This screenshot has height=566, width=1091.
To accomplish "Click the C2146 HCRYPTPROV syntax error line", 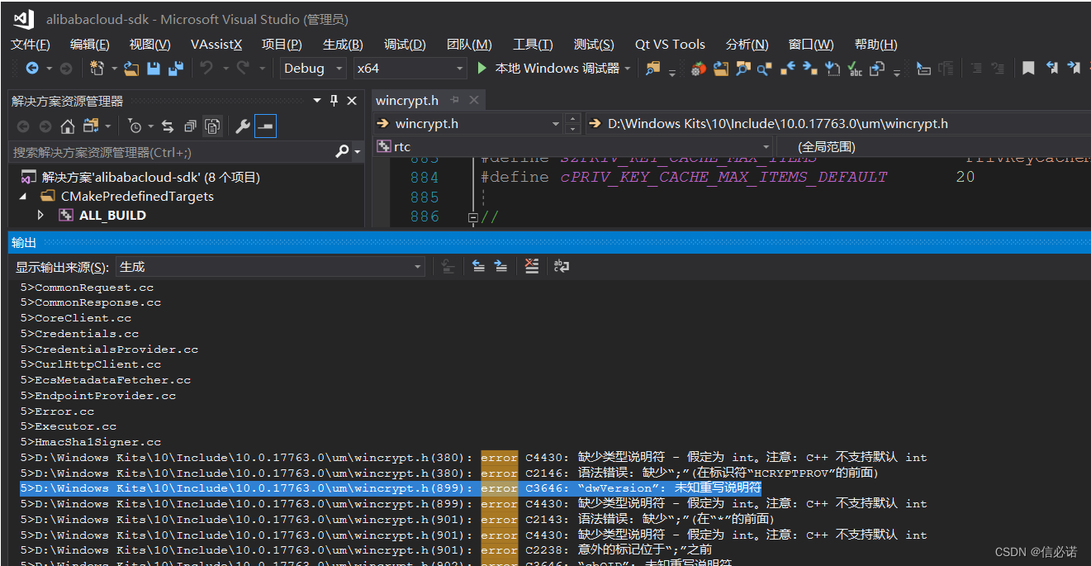I will (449, 473).
